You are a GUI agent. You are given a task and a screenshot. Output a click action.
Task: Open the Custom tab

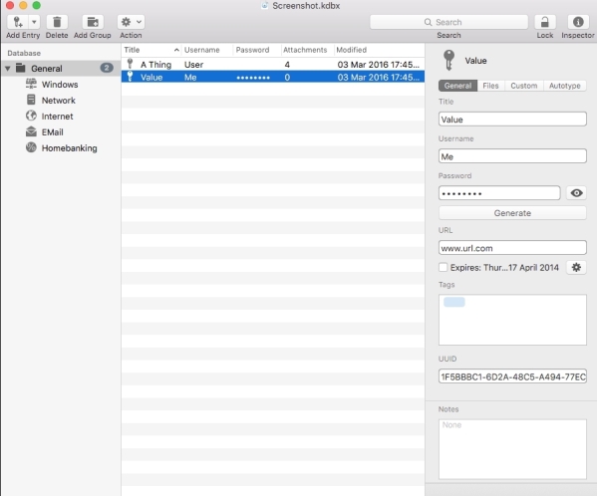(x=524, y=86)
